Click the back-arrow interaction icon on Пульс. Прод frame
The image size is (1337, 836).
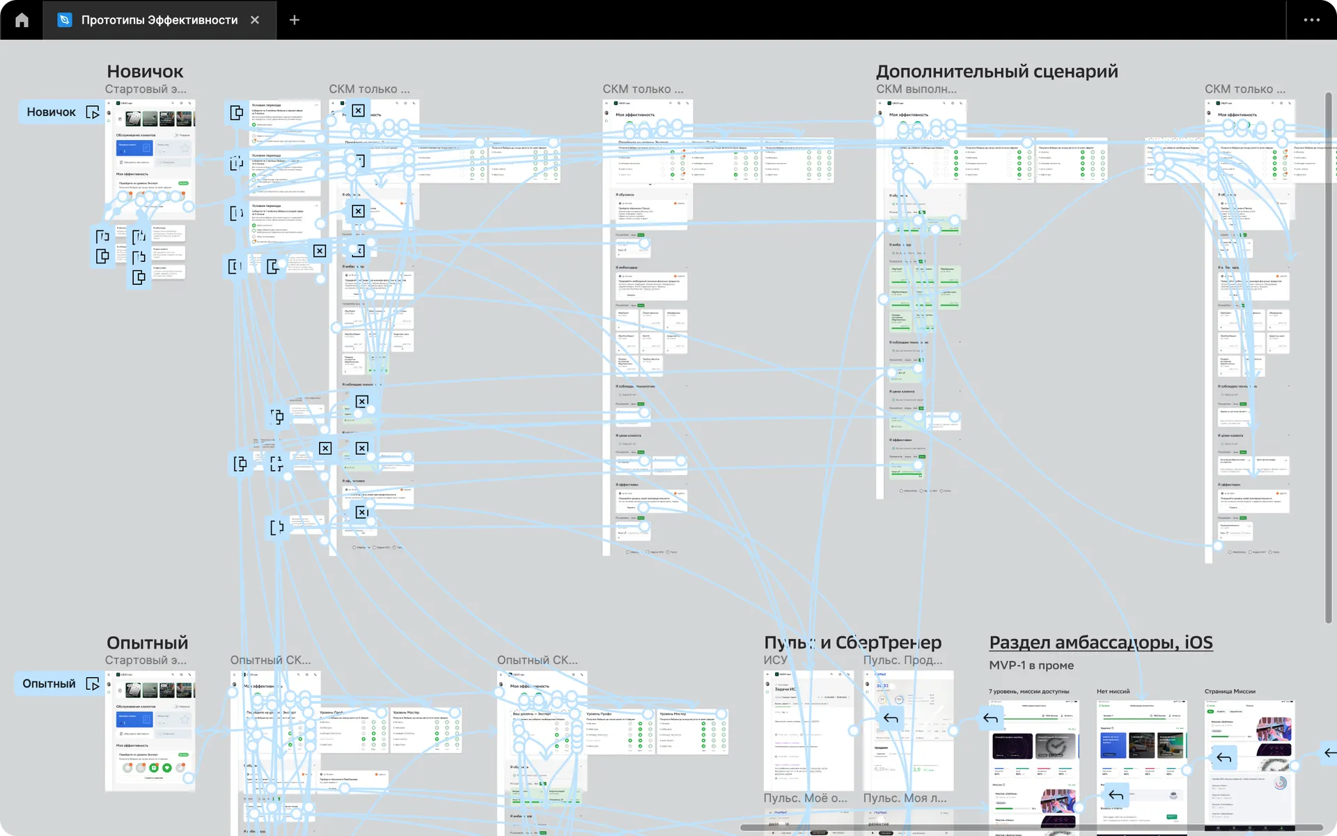[x=891, y=718]
